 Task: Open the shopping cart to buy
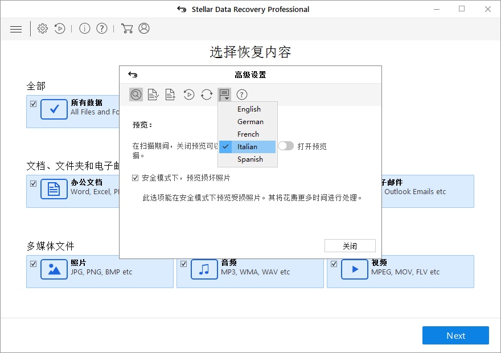[126, 28]
